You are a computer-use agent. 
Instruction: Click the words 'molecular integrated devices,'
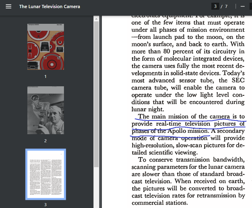pos(204,59)
